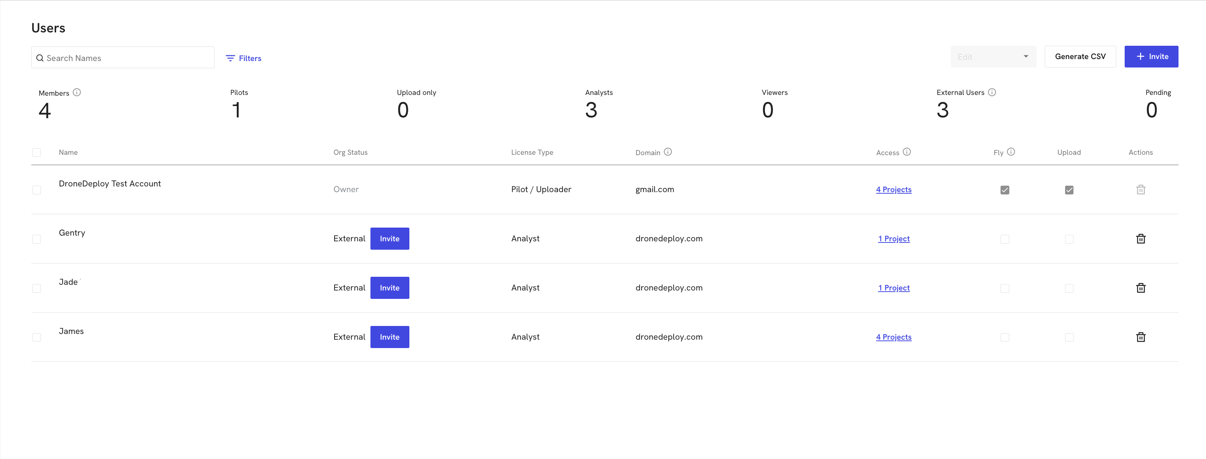Screen dimensions: 1206x459
Task: Open the Filters option
Action: click(243, 58)
